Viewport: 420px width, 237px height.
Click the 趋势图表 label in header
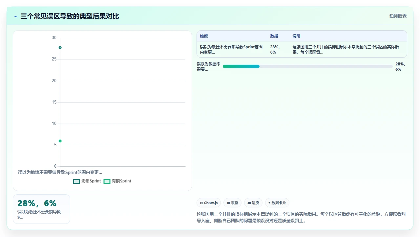pos(398,16)
